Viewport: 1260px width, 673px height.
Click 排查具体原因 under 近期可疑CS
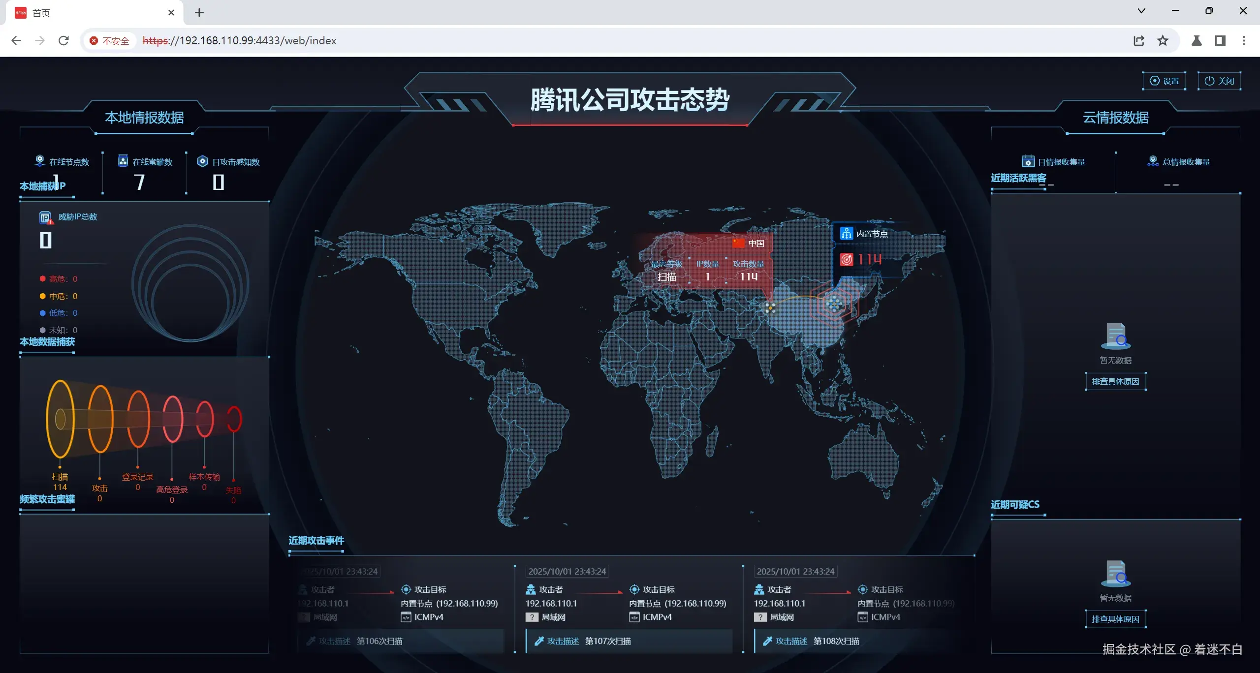pos(1115,619)
